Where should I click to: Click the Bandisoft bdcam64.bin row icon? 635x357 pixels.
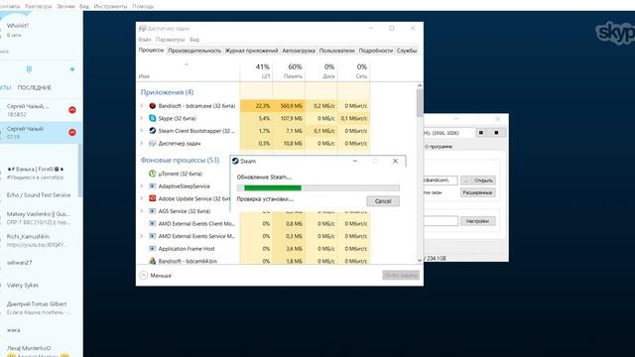152,261
